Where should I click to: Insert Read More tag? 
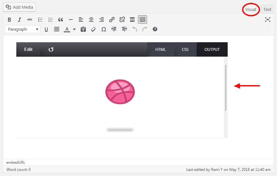coord(132,20)
